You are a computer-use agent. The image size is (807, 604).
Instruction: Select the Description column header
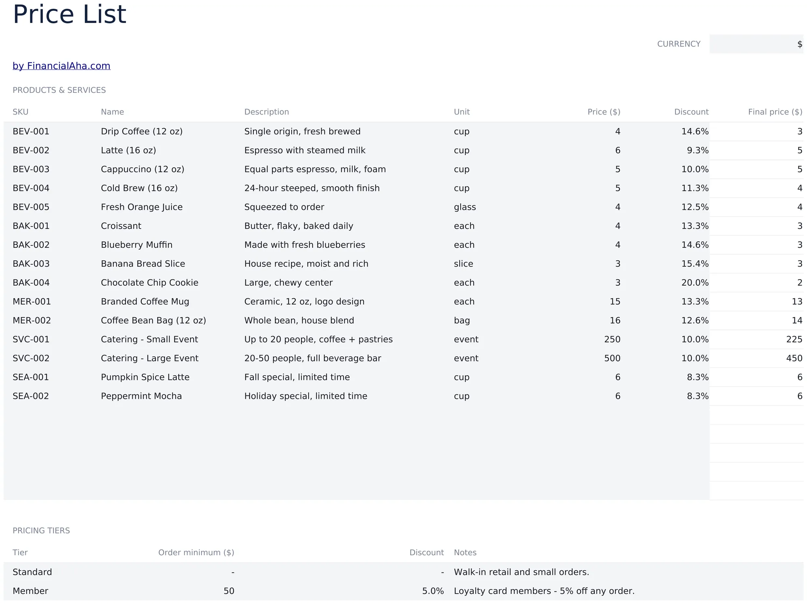[x=267, y=112]
